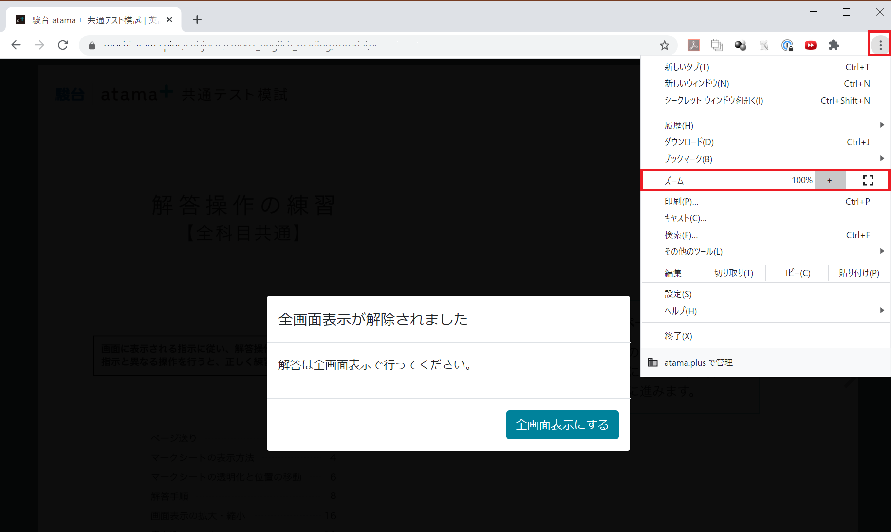Image resolution: width=891 pixels, height=532 pixels.
Task: Click the 全画面表示が解除されました dialog heading
Action: (373, 319)
